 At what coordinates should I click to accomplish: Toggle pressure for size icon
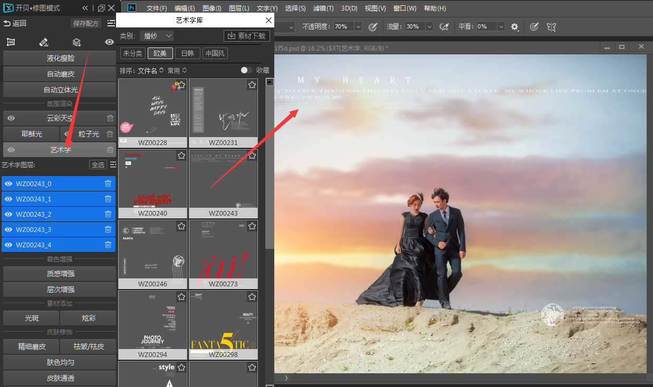click(534, 26)
